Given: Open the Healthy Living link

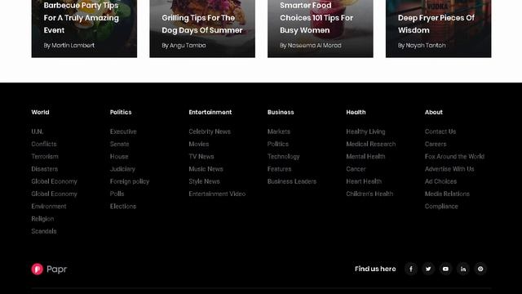Looking at the screenshot, I should click(365, 131).
